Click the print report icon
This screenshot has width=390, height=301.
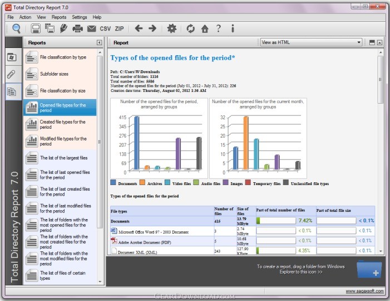78,28
